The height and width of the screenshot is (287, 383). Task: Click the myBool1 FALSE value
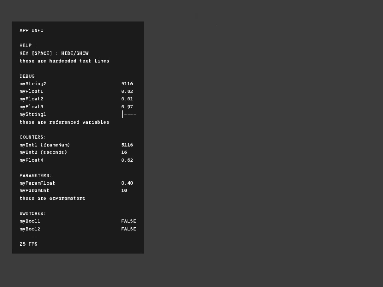point(129,221)
